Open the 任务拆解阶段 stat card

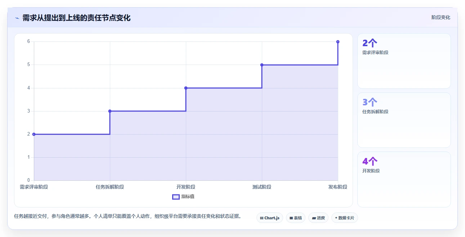[404, 120]
